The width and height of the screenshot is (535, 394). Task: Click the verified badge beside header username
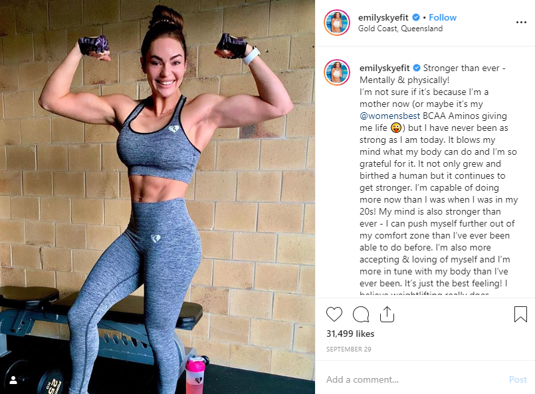[x=415, y=17]
